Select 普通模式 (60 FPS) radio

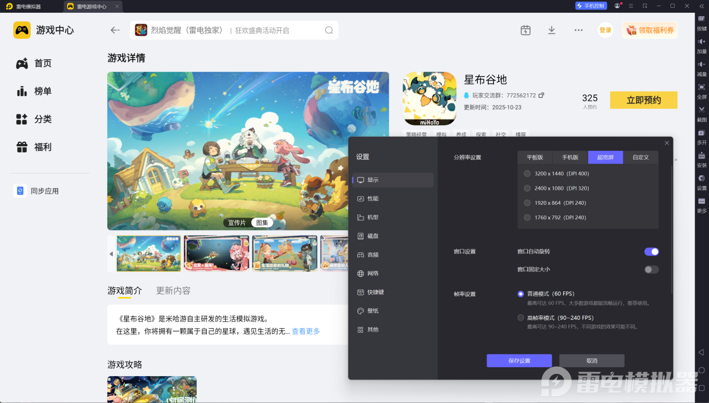point(521,294)
